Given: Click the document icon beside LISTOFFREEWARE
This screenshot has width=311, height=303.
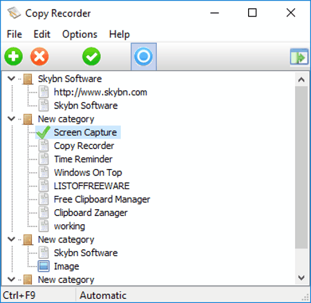Looking at the screenshot, I should click(x=44, y=186).
